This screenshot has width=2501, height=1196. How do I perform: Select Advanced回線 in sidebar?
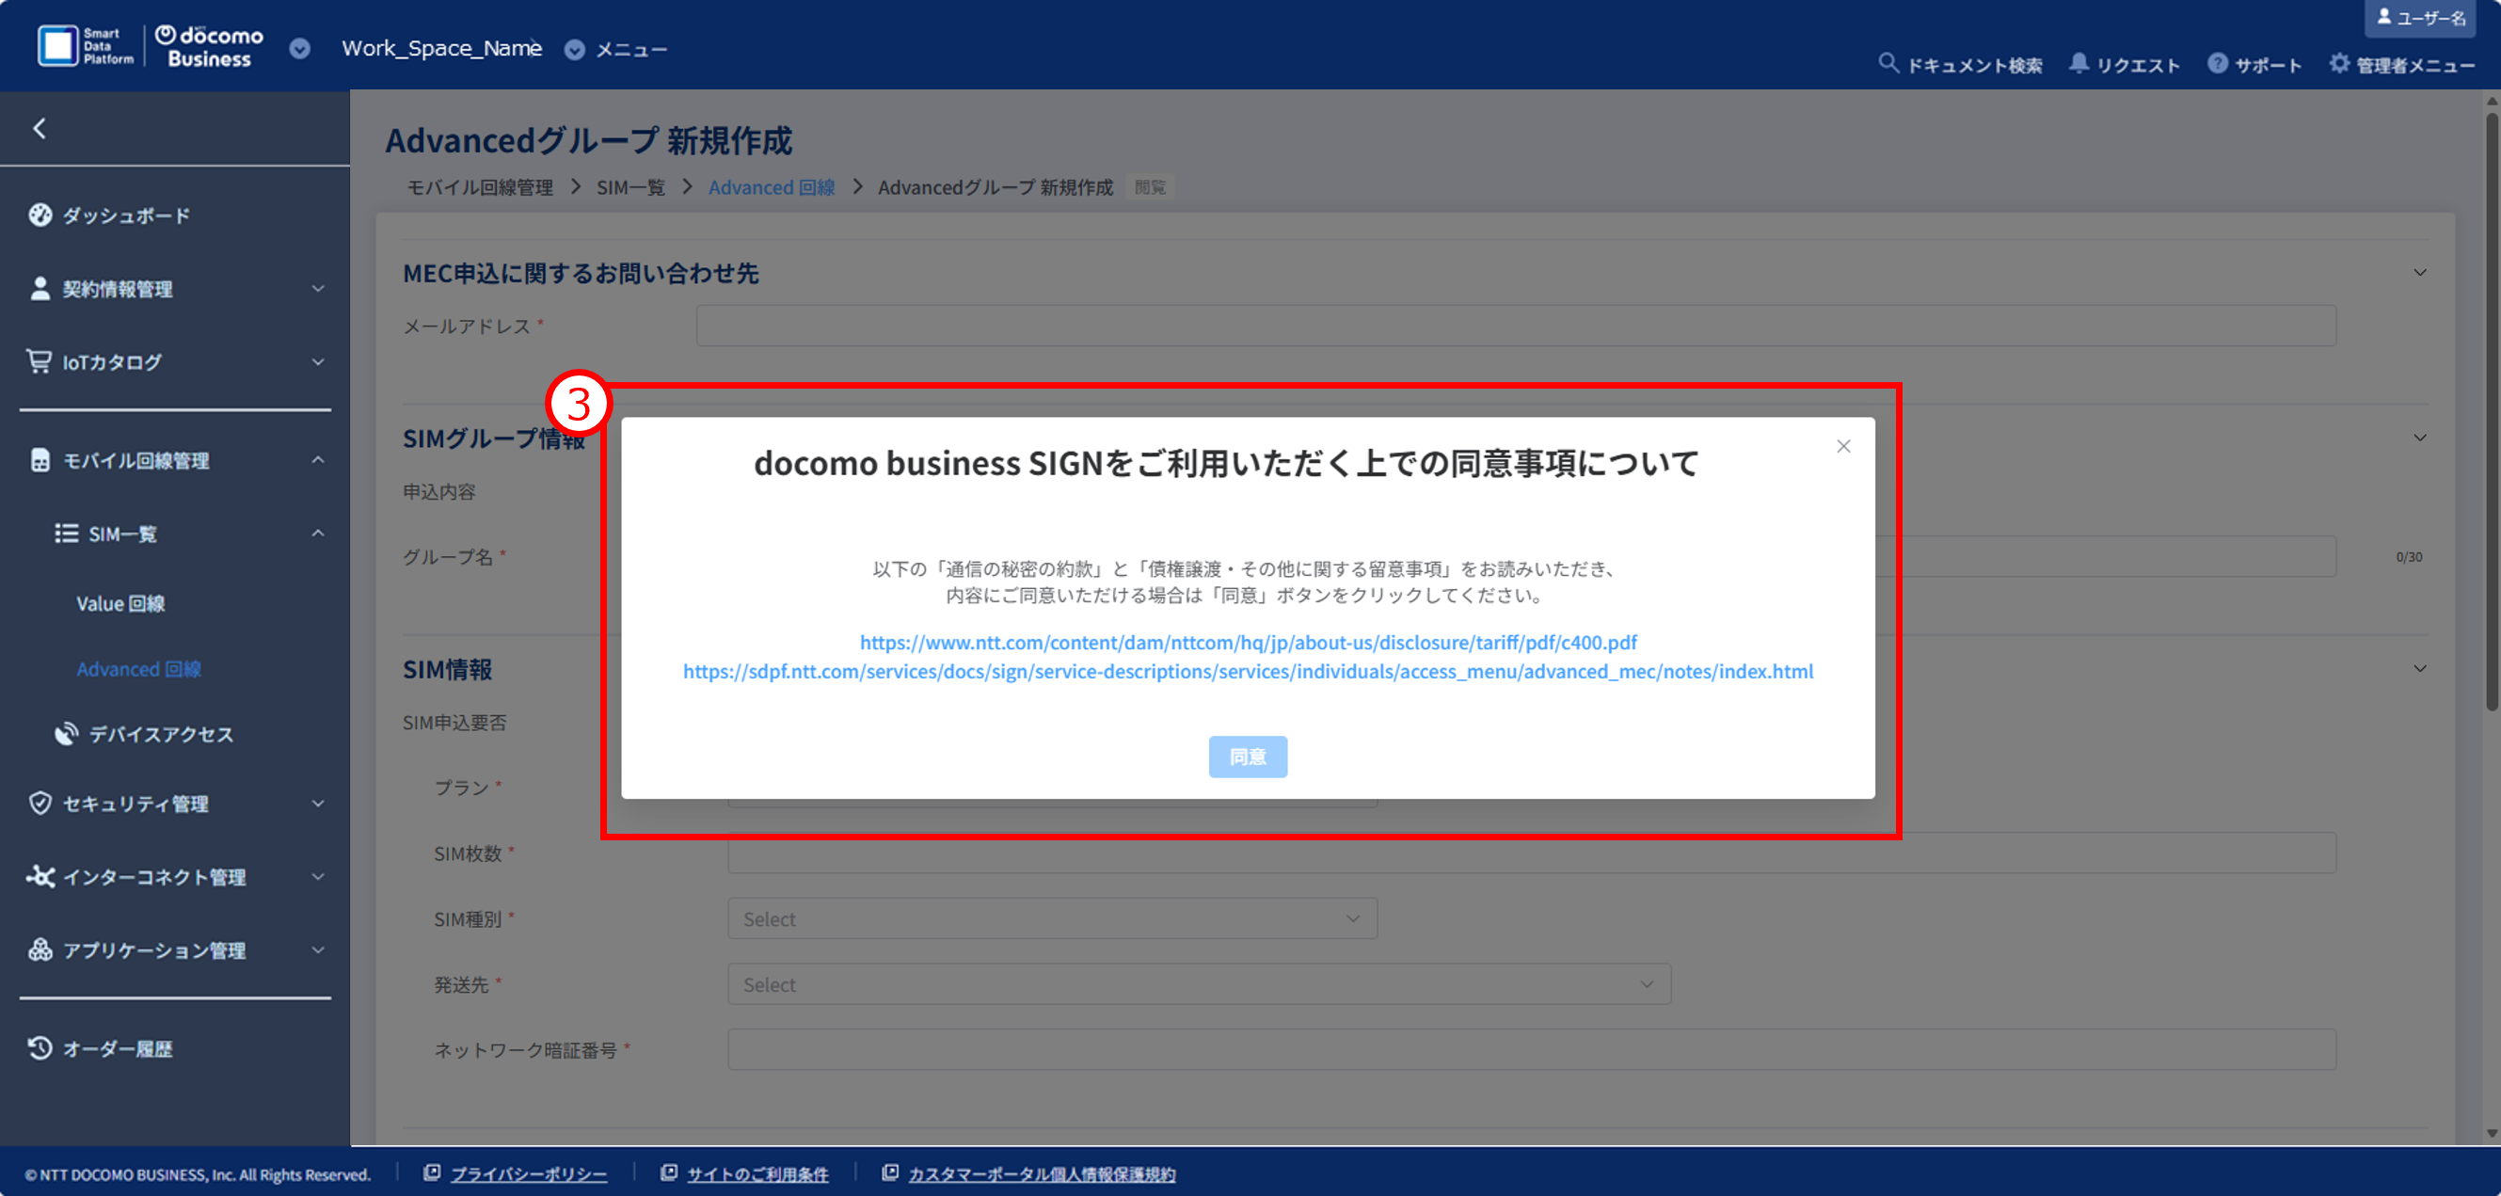139,669
